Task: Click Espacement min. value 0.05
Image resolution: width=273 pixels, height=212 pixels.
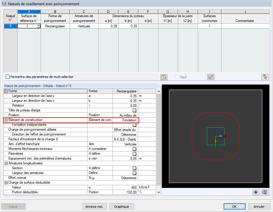Action: pyautogui.click(x=125, y=159)
